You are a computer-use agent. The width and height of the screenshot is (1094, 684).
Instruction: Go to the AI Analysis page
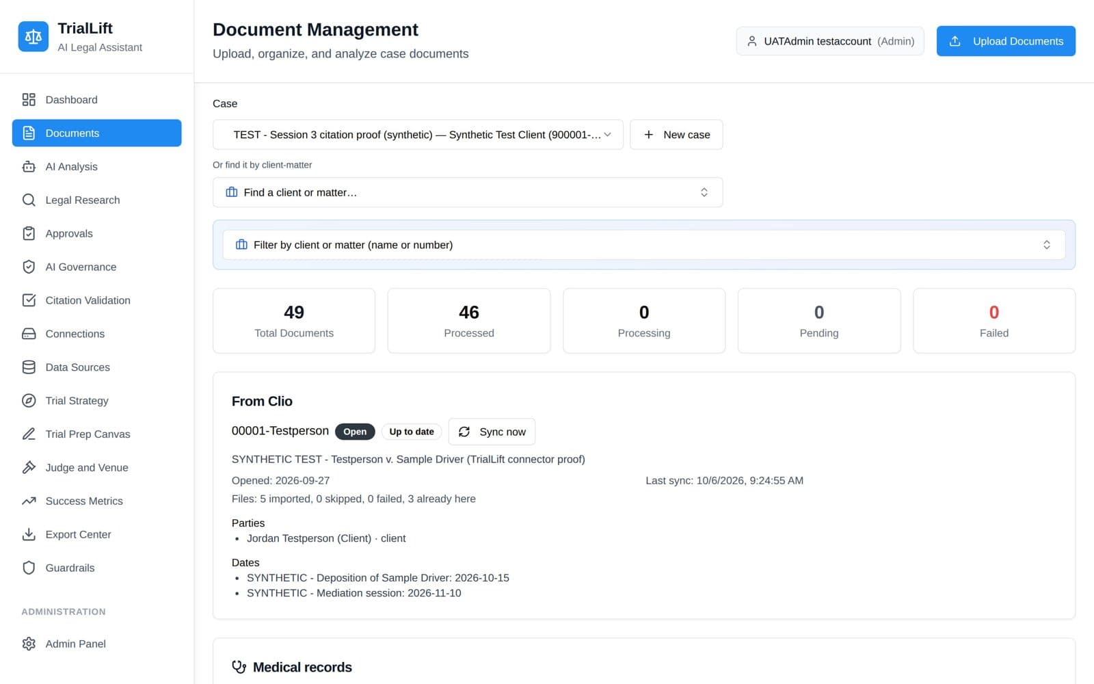(x=97, y=167)
